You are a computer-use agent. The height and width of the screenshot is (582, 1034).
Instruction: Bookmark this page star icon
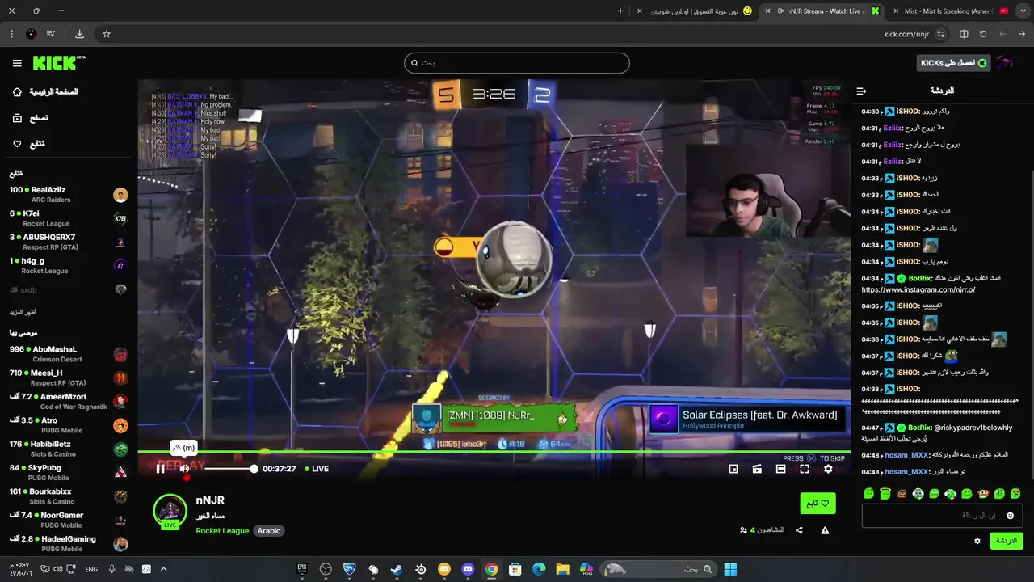[106, 34]
